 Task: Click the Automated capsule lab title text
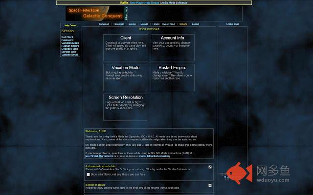pyautogui.click(x=100, y=166)
